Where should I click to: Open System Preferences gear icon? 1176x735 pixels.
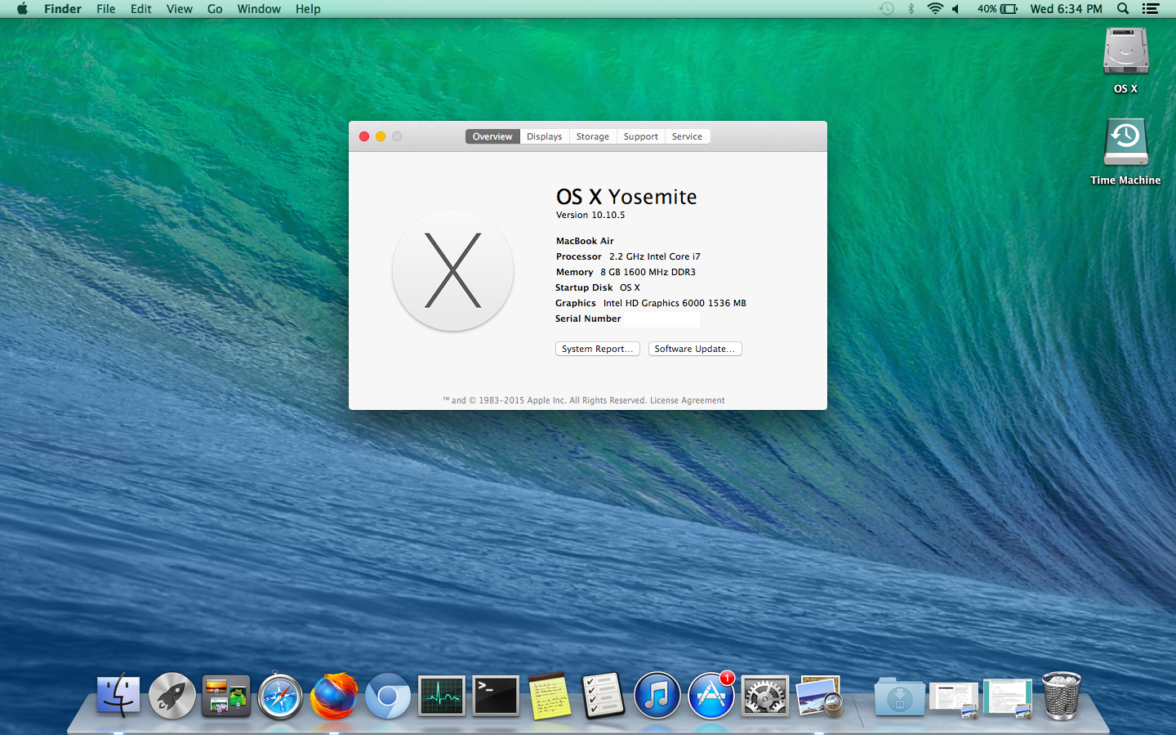[x=765, y=696]
